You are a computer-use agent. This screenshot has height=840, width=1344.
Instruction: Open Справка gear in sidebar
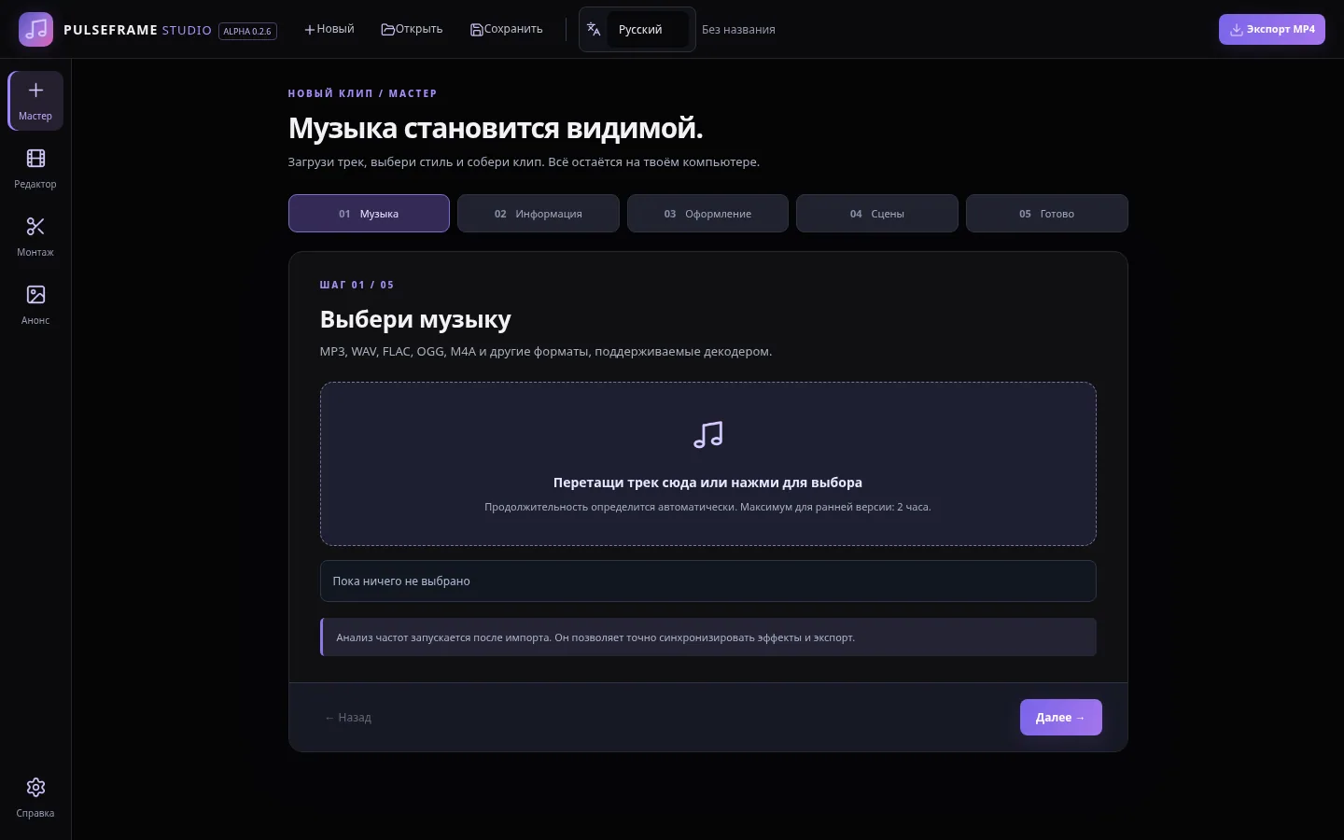(35, 797)
